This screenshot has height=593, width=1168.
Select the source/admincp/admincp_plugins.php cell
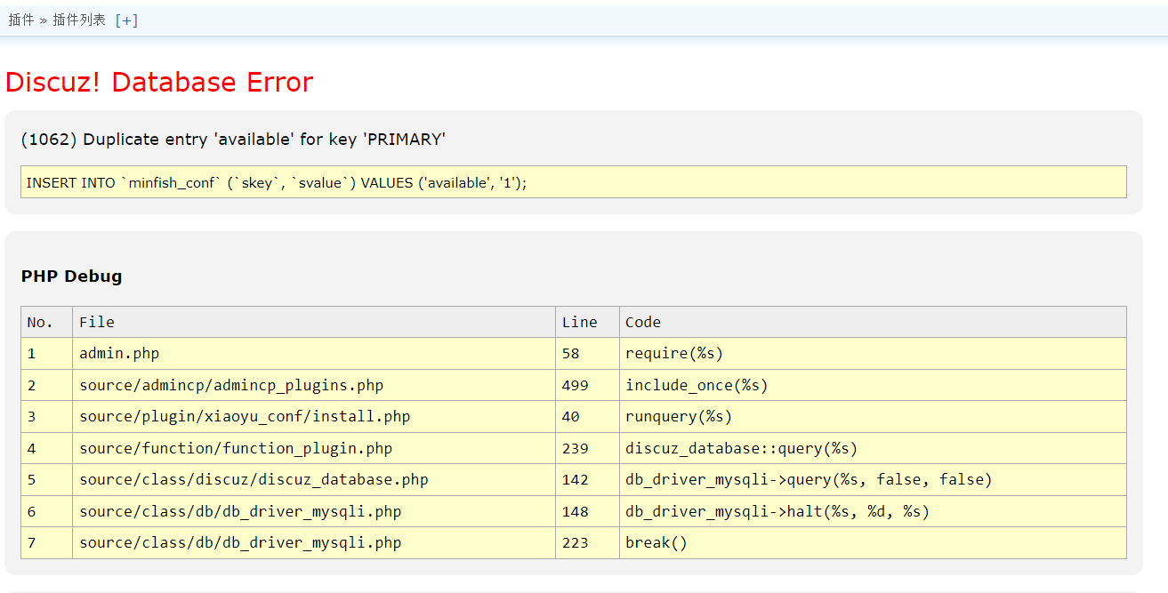314,385
